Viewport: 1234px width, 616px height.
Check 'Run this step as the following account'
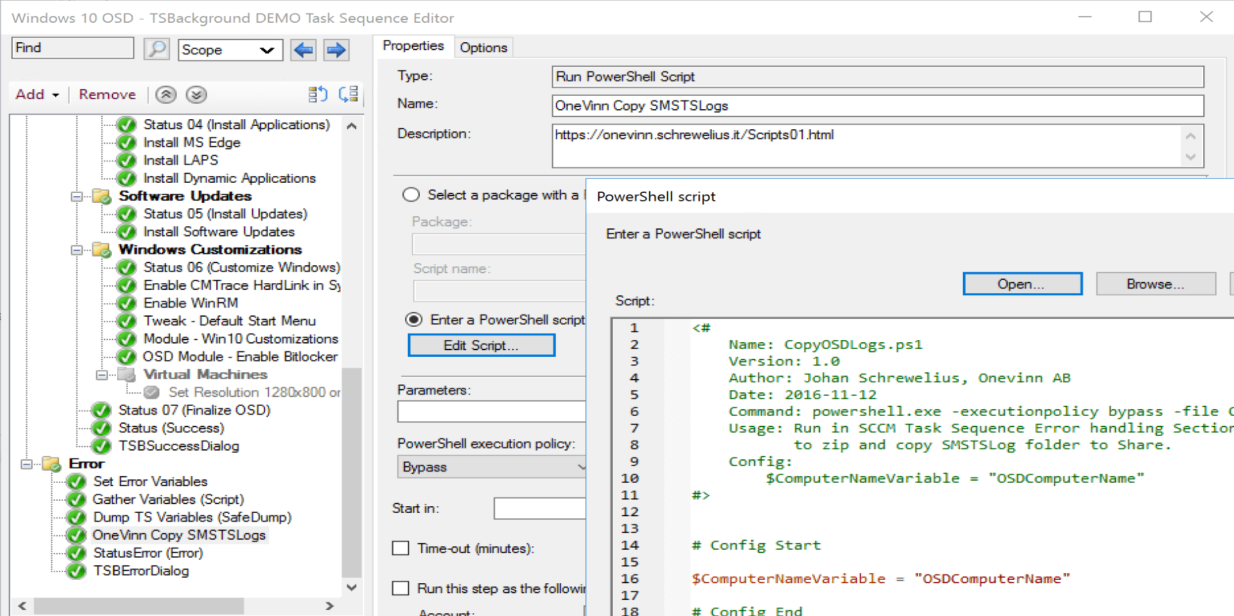click(400, 588)
